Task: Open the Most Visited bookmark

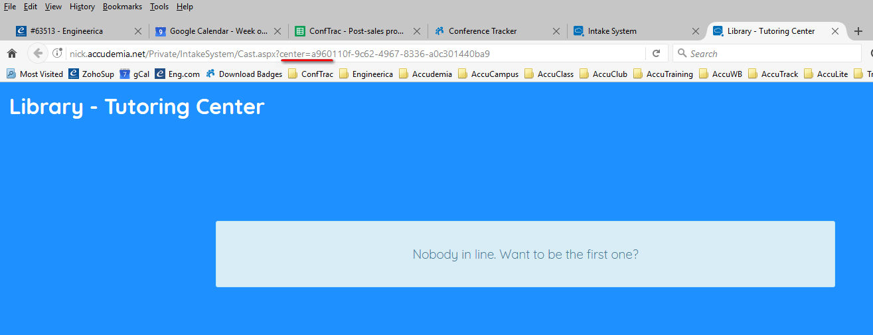Action: click(x=35, y=74)
